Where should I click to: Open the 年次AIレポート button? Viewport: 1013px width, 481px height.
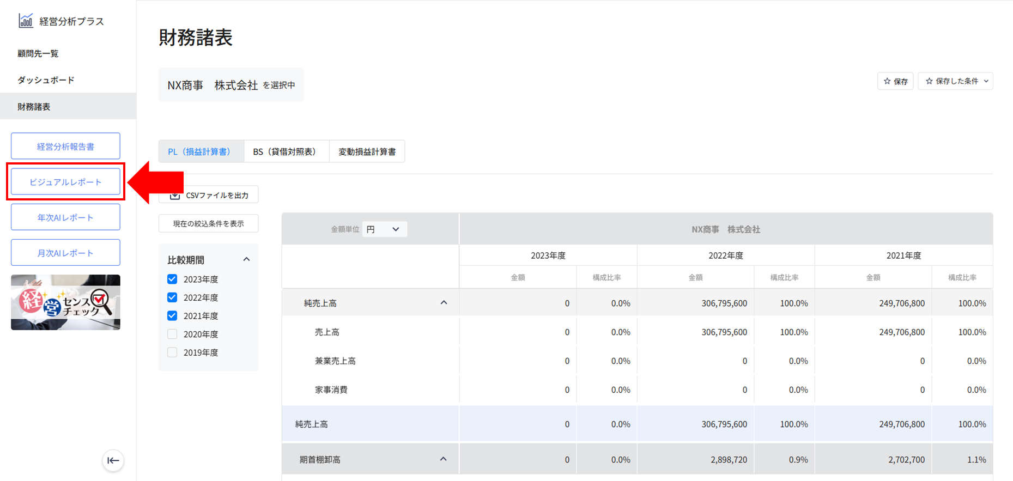[65, 217]
